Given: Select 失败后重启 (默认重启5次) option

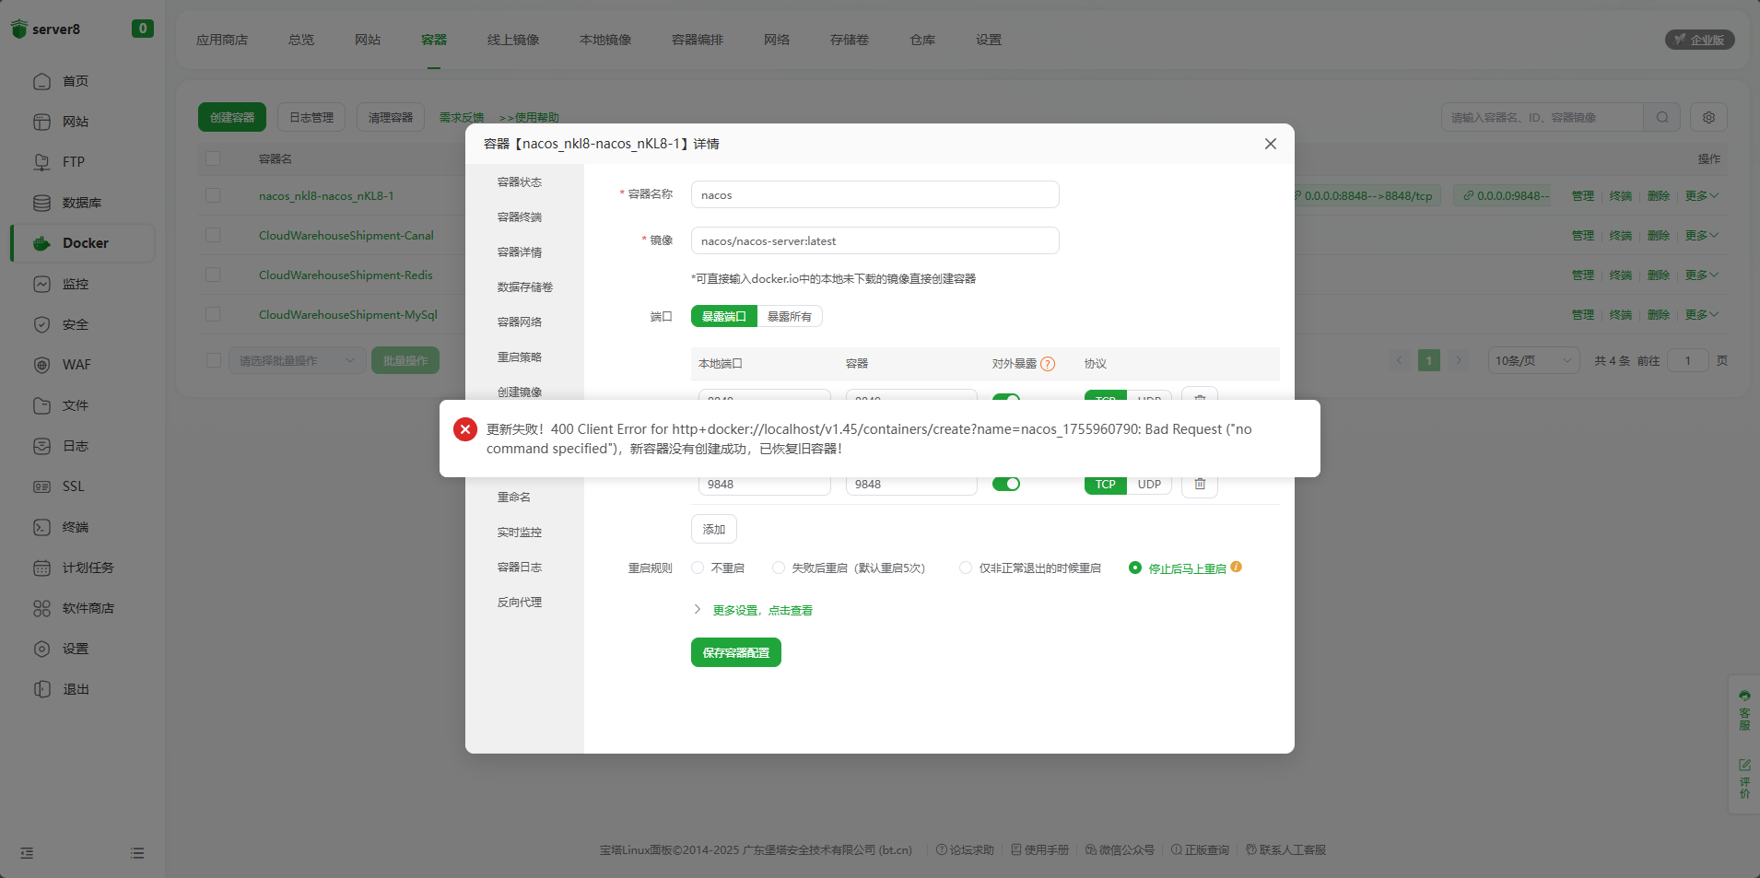Looking at the screenshot, I should pos(779,568).
